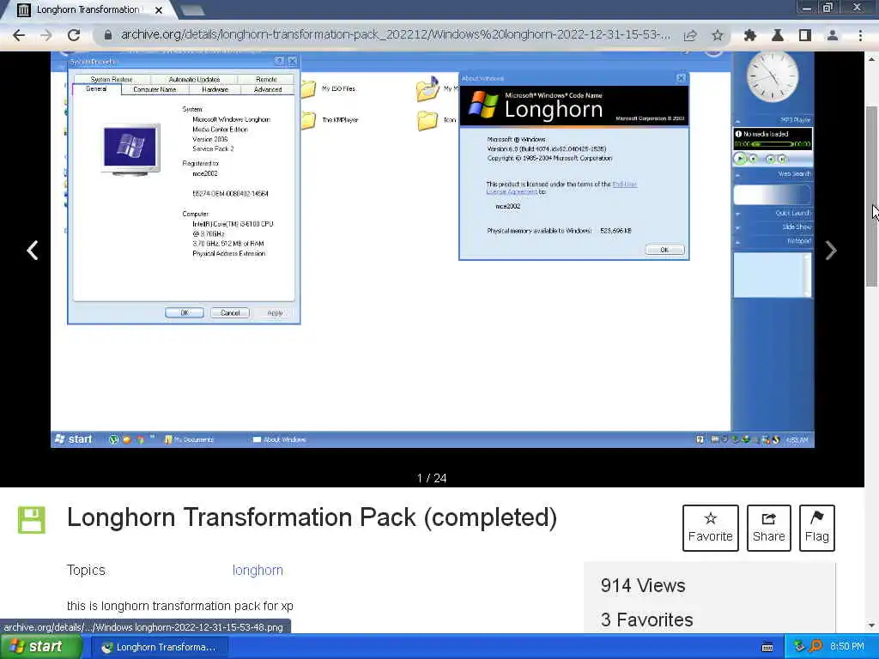
Task: Click the 3 Favorites text
Action: (646, 620)
